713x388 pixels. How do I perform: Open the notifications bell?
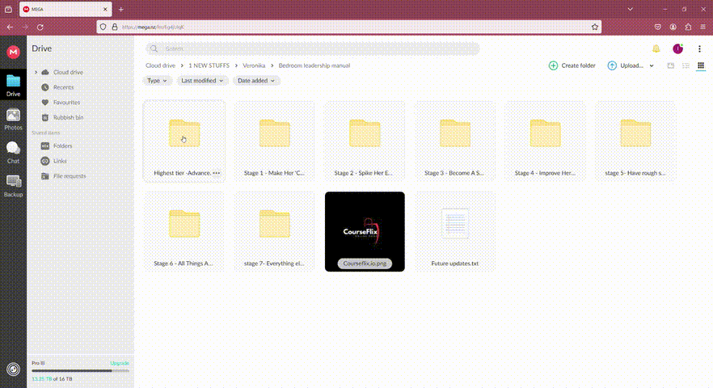656,48
